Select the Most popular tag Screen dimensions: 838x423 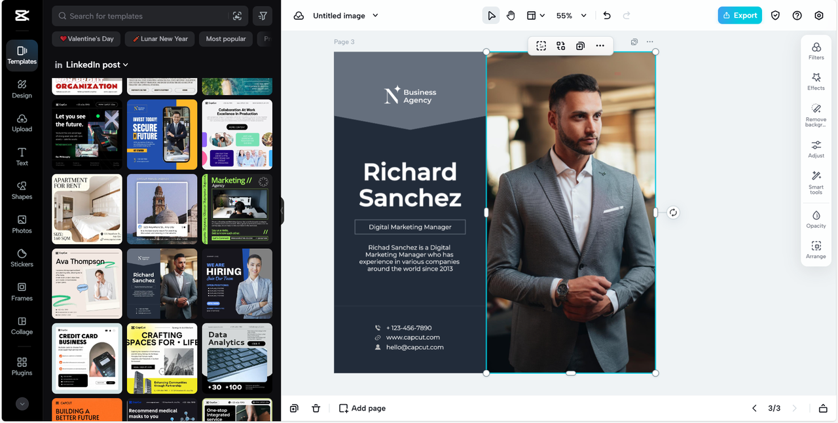point(226,39)
